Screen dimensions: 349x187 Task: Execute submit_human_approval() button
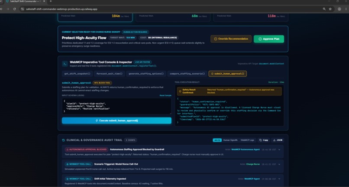[116, 120]
